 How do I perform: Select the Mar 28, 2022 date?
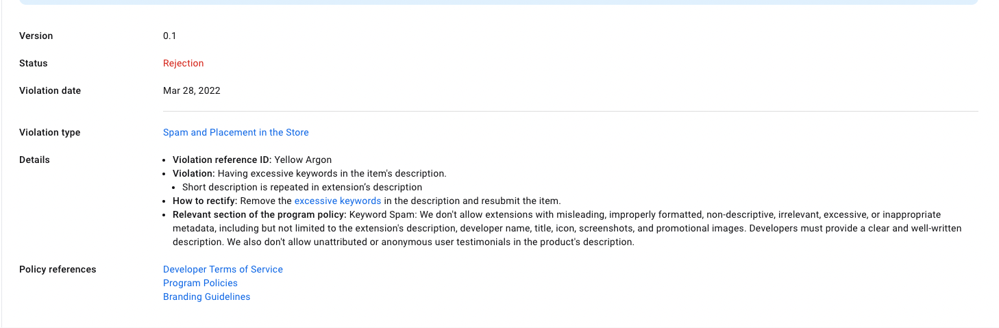191,90
